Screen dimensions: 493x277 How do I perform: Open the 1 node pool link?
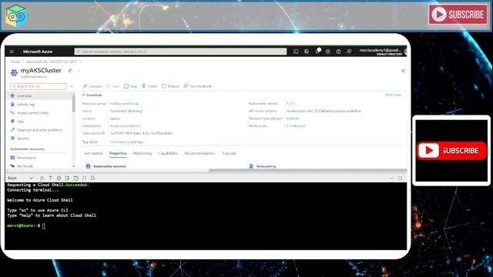[296, 125]
